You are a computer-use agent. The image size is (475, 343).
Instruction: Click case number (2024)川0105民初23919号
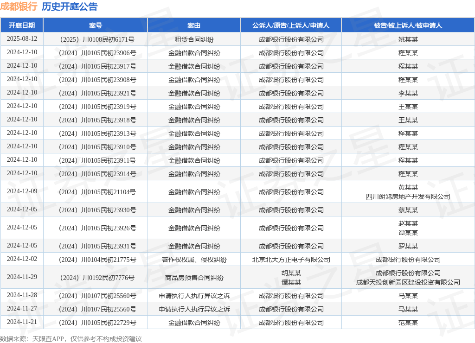click(x=97, y=107)
